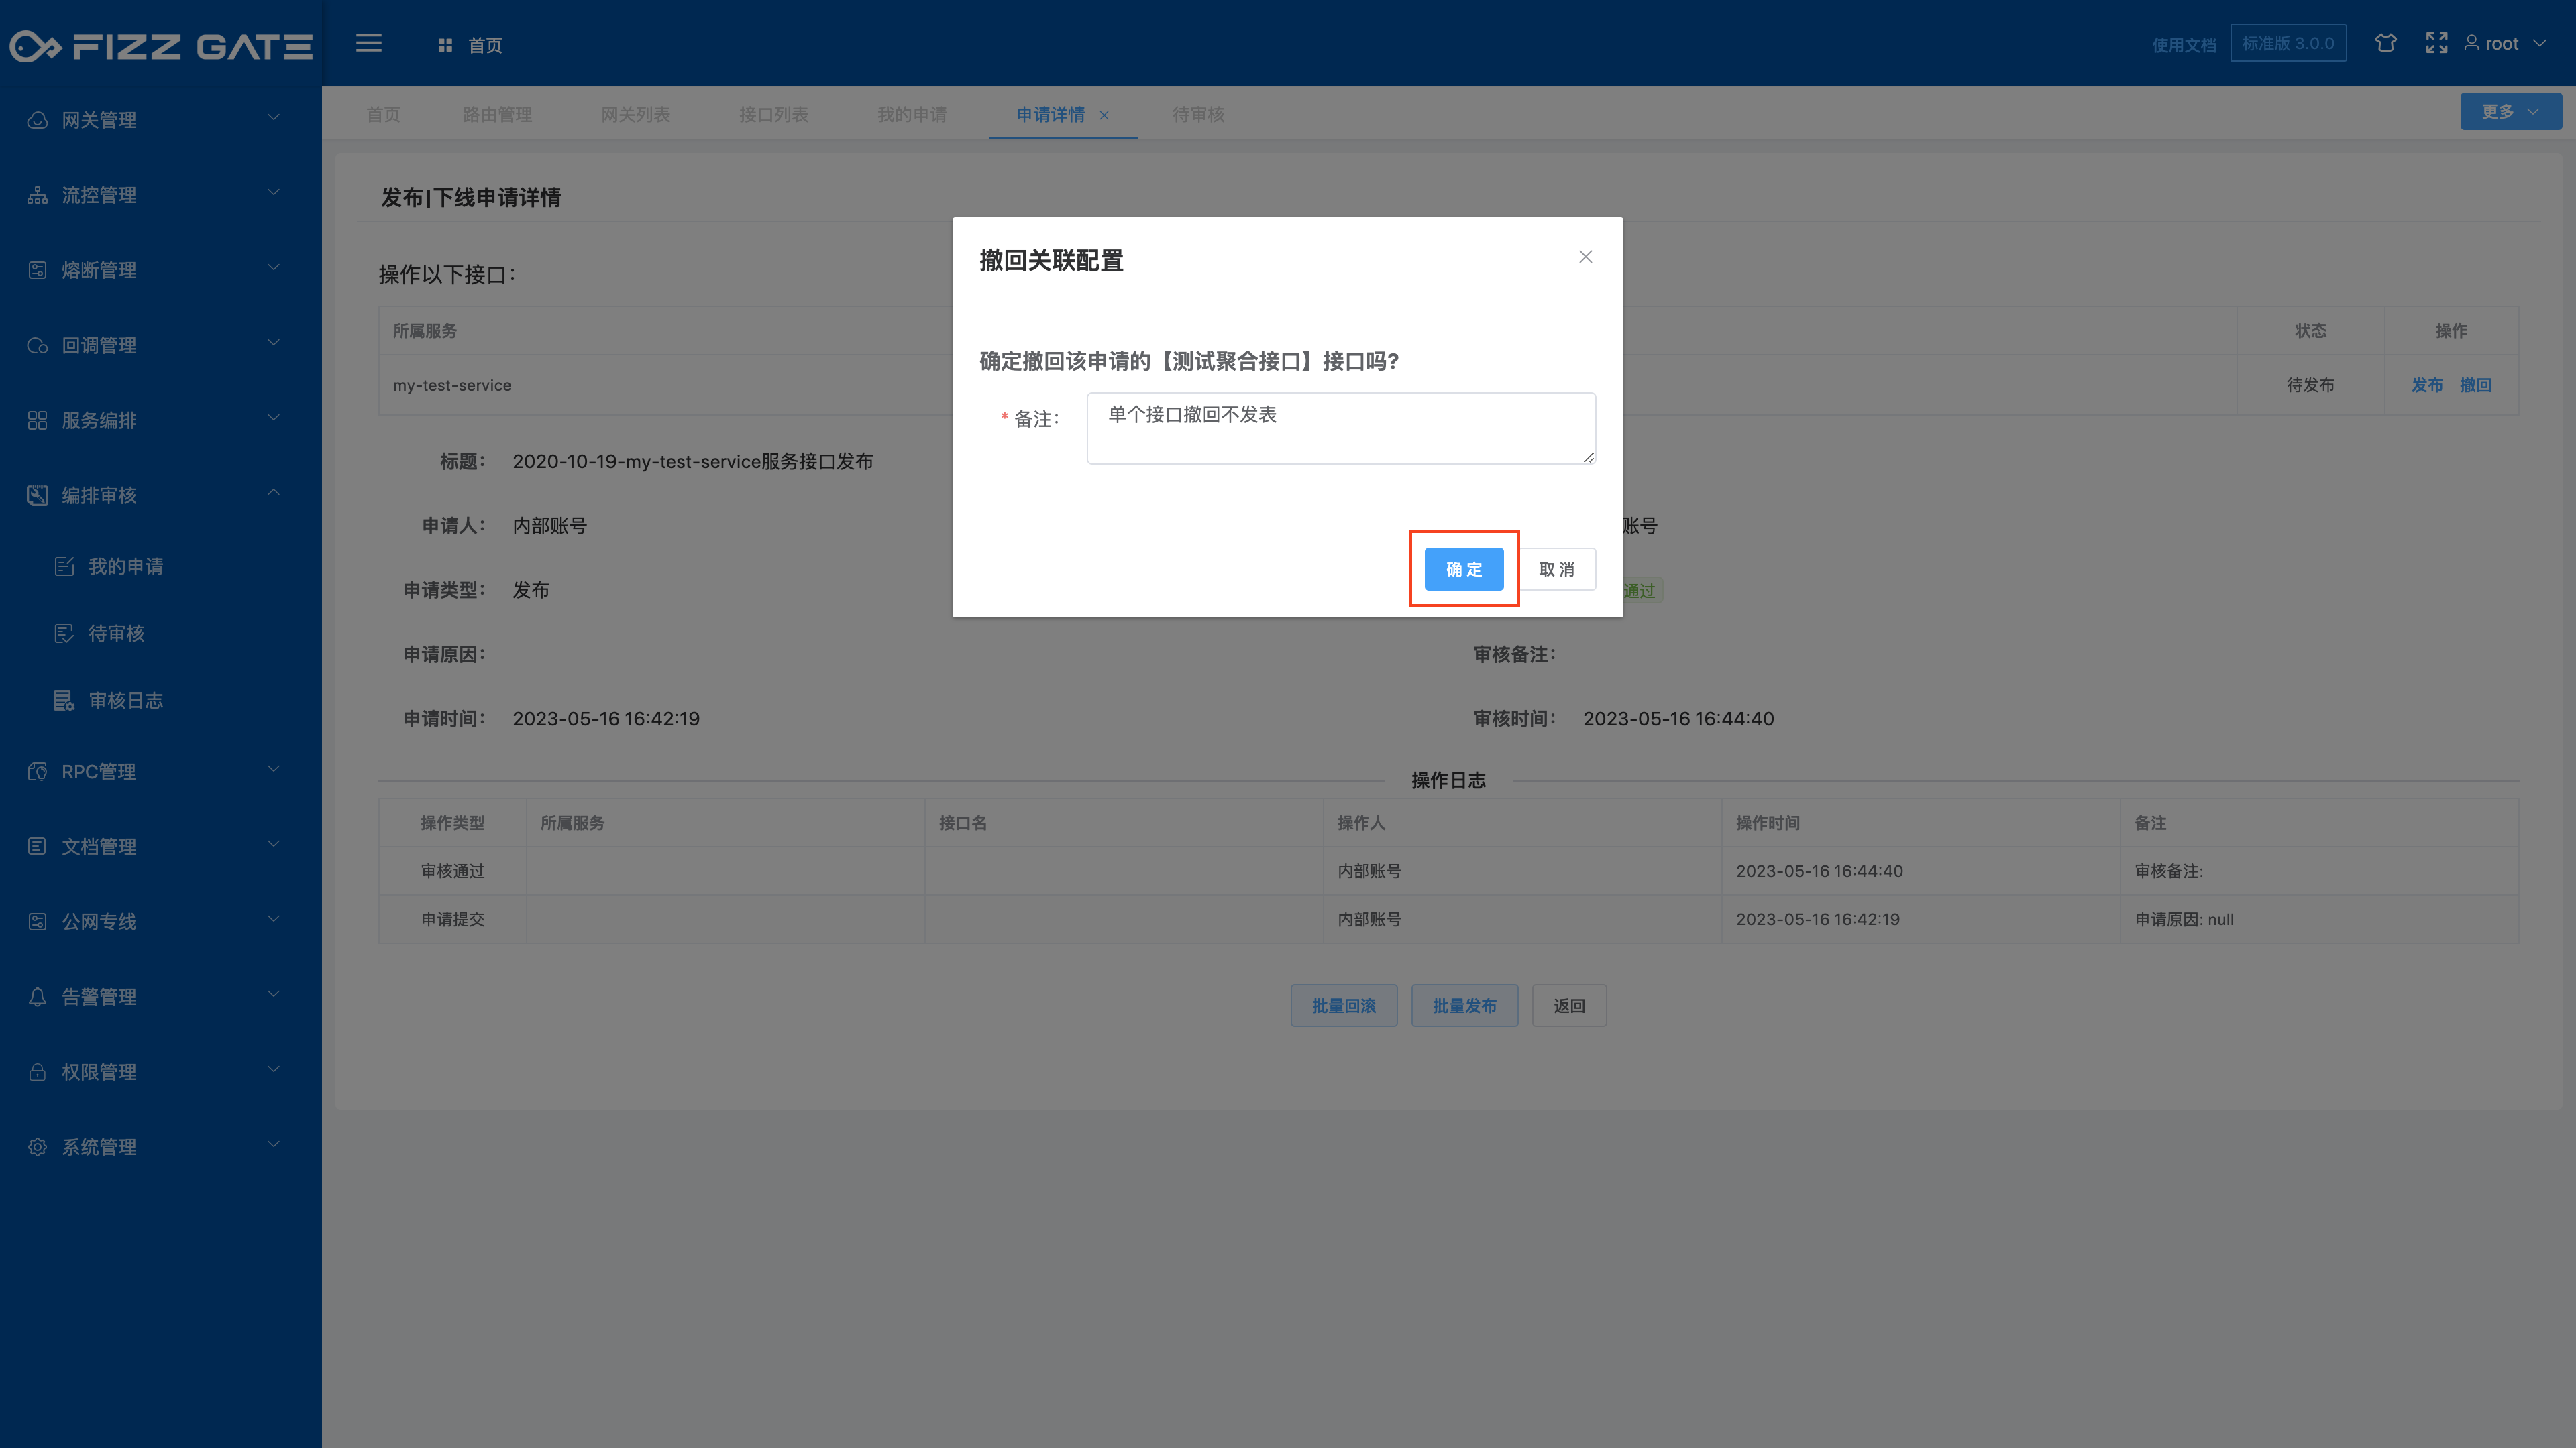Close the 申请详情 tab

(1104, 115)
